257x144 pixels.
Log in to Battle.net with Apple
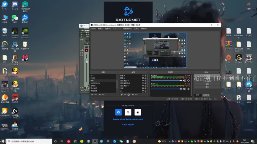pyautogui.click(x=138, y=112)
